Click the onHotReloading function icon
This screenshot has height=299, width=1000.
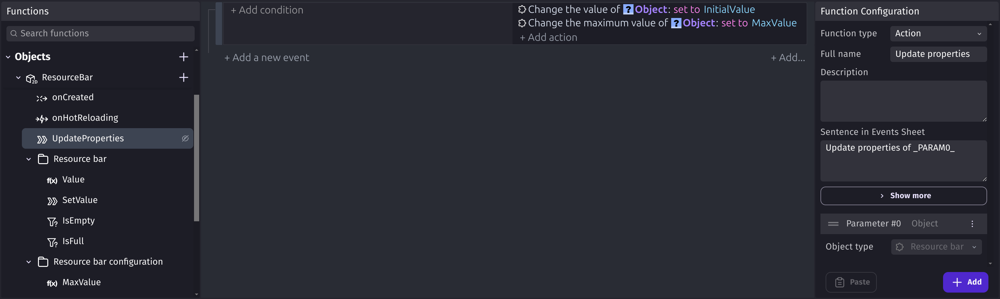coord(42,119)
